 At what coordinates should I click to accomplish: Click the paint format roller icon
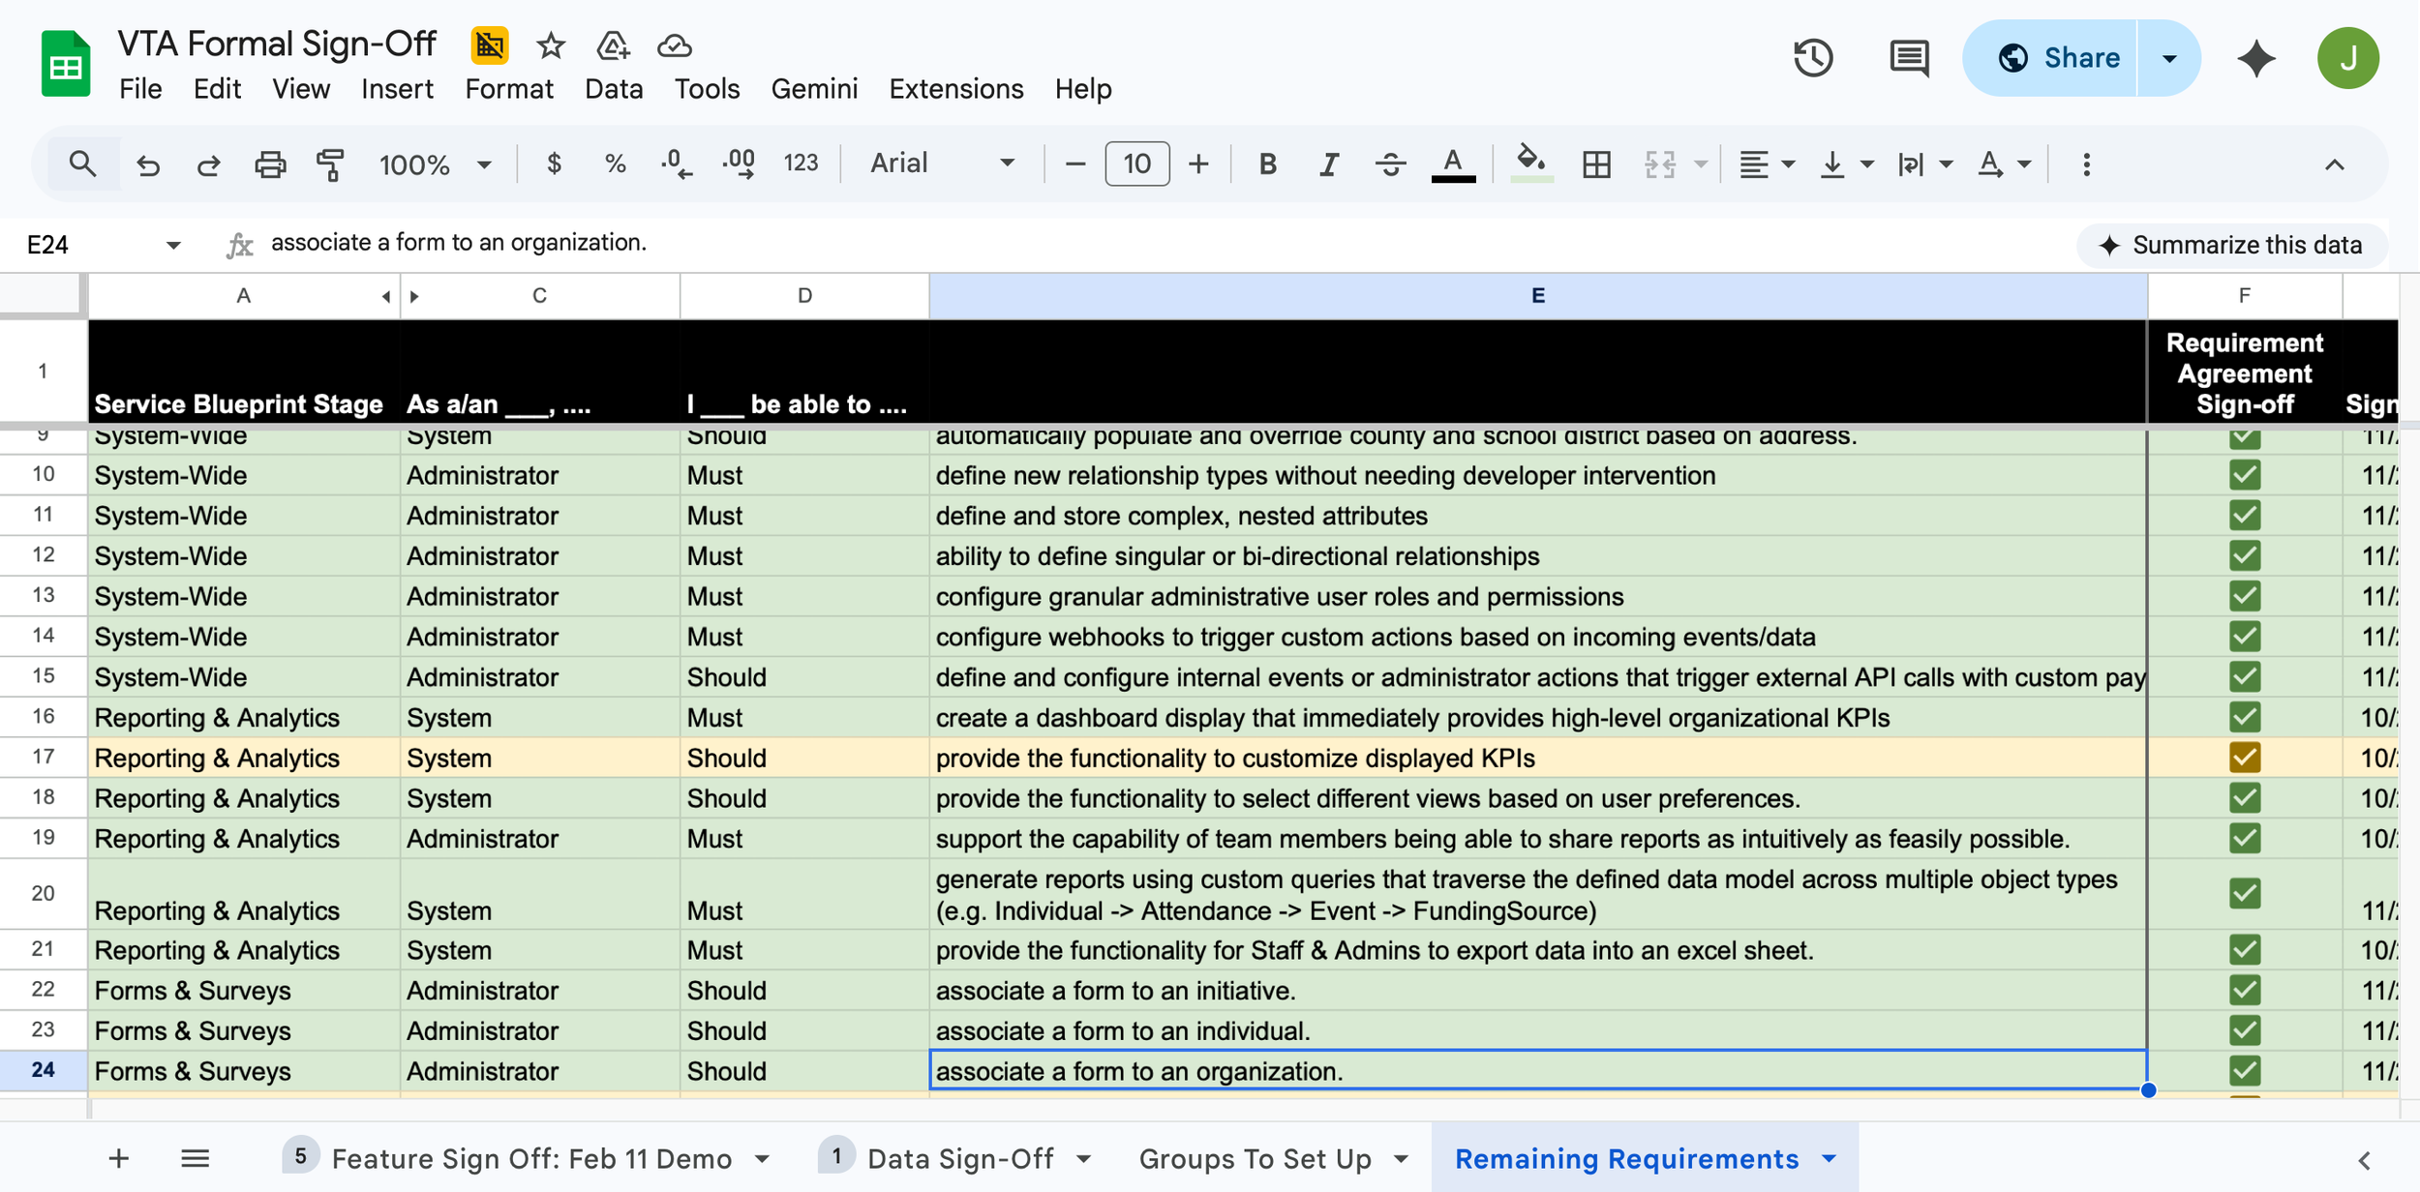(x=330, y=164)
